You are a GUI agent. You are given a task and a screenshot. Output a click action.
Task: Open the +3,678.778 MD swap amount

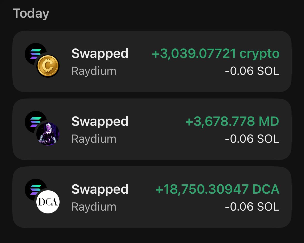(x=232, y=122)
